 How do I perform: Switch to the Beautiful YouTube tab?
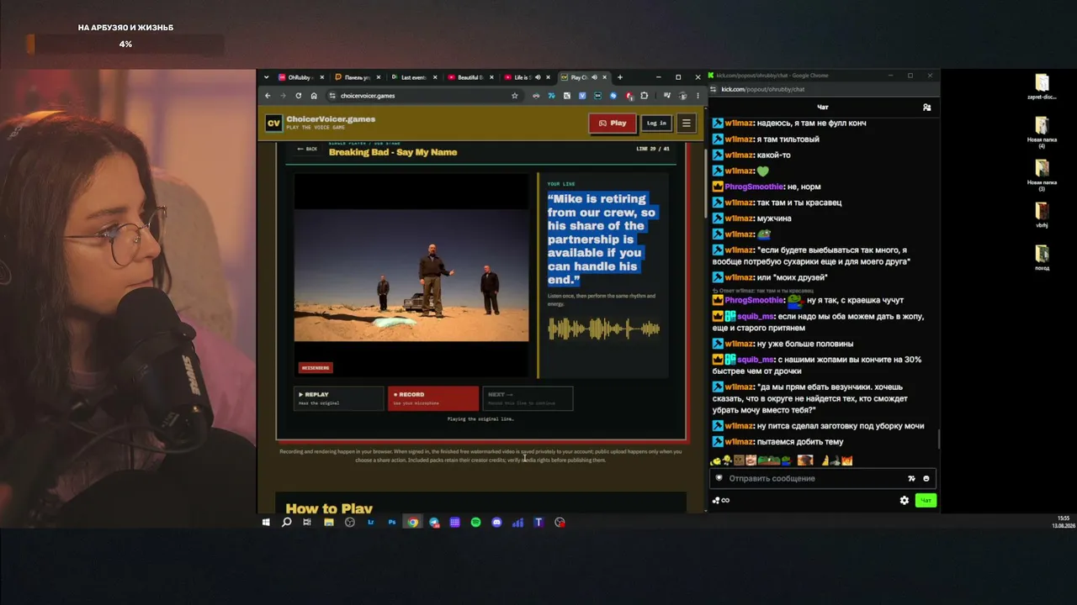470,77
